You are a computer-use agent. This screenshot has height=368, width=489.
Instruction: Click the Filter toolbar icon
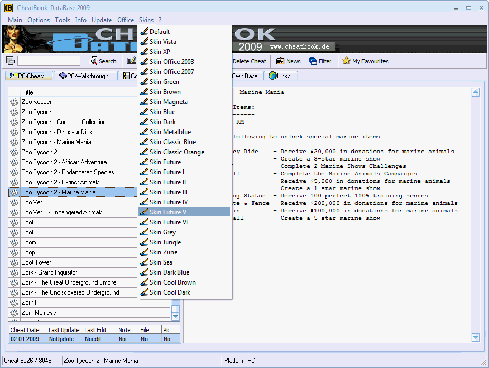tap(313, 61)
